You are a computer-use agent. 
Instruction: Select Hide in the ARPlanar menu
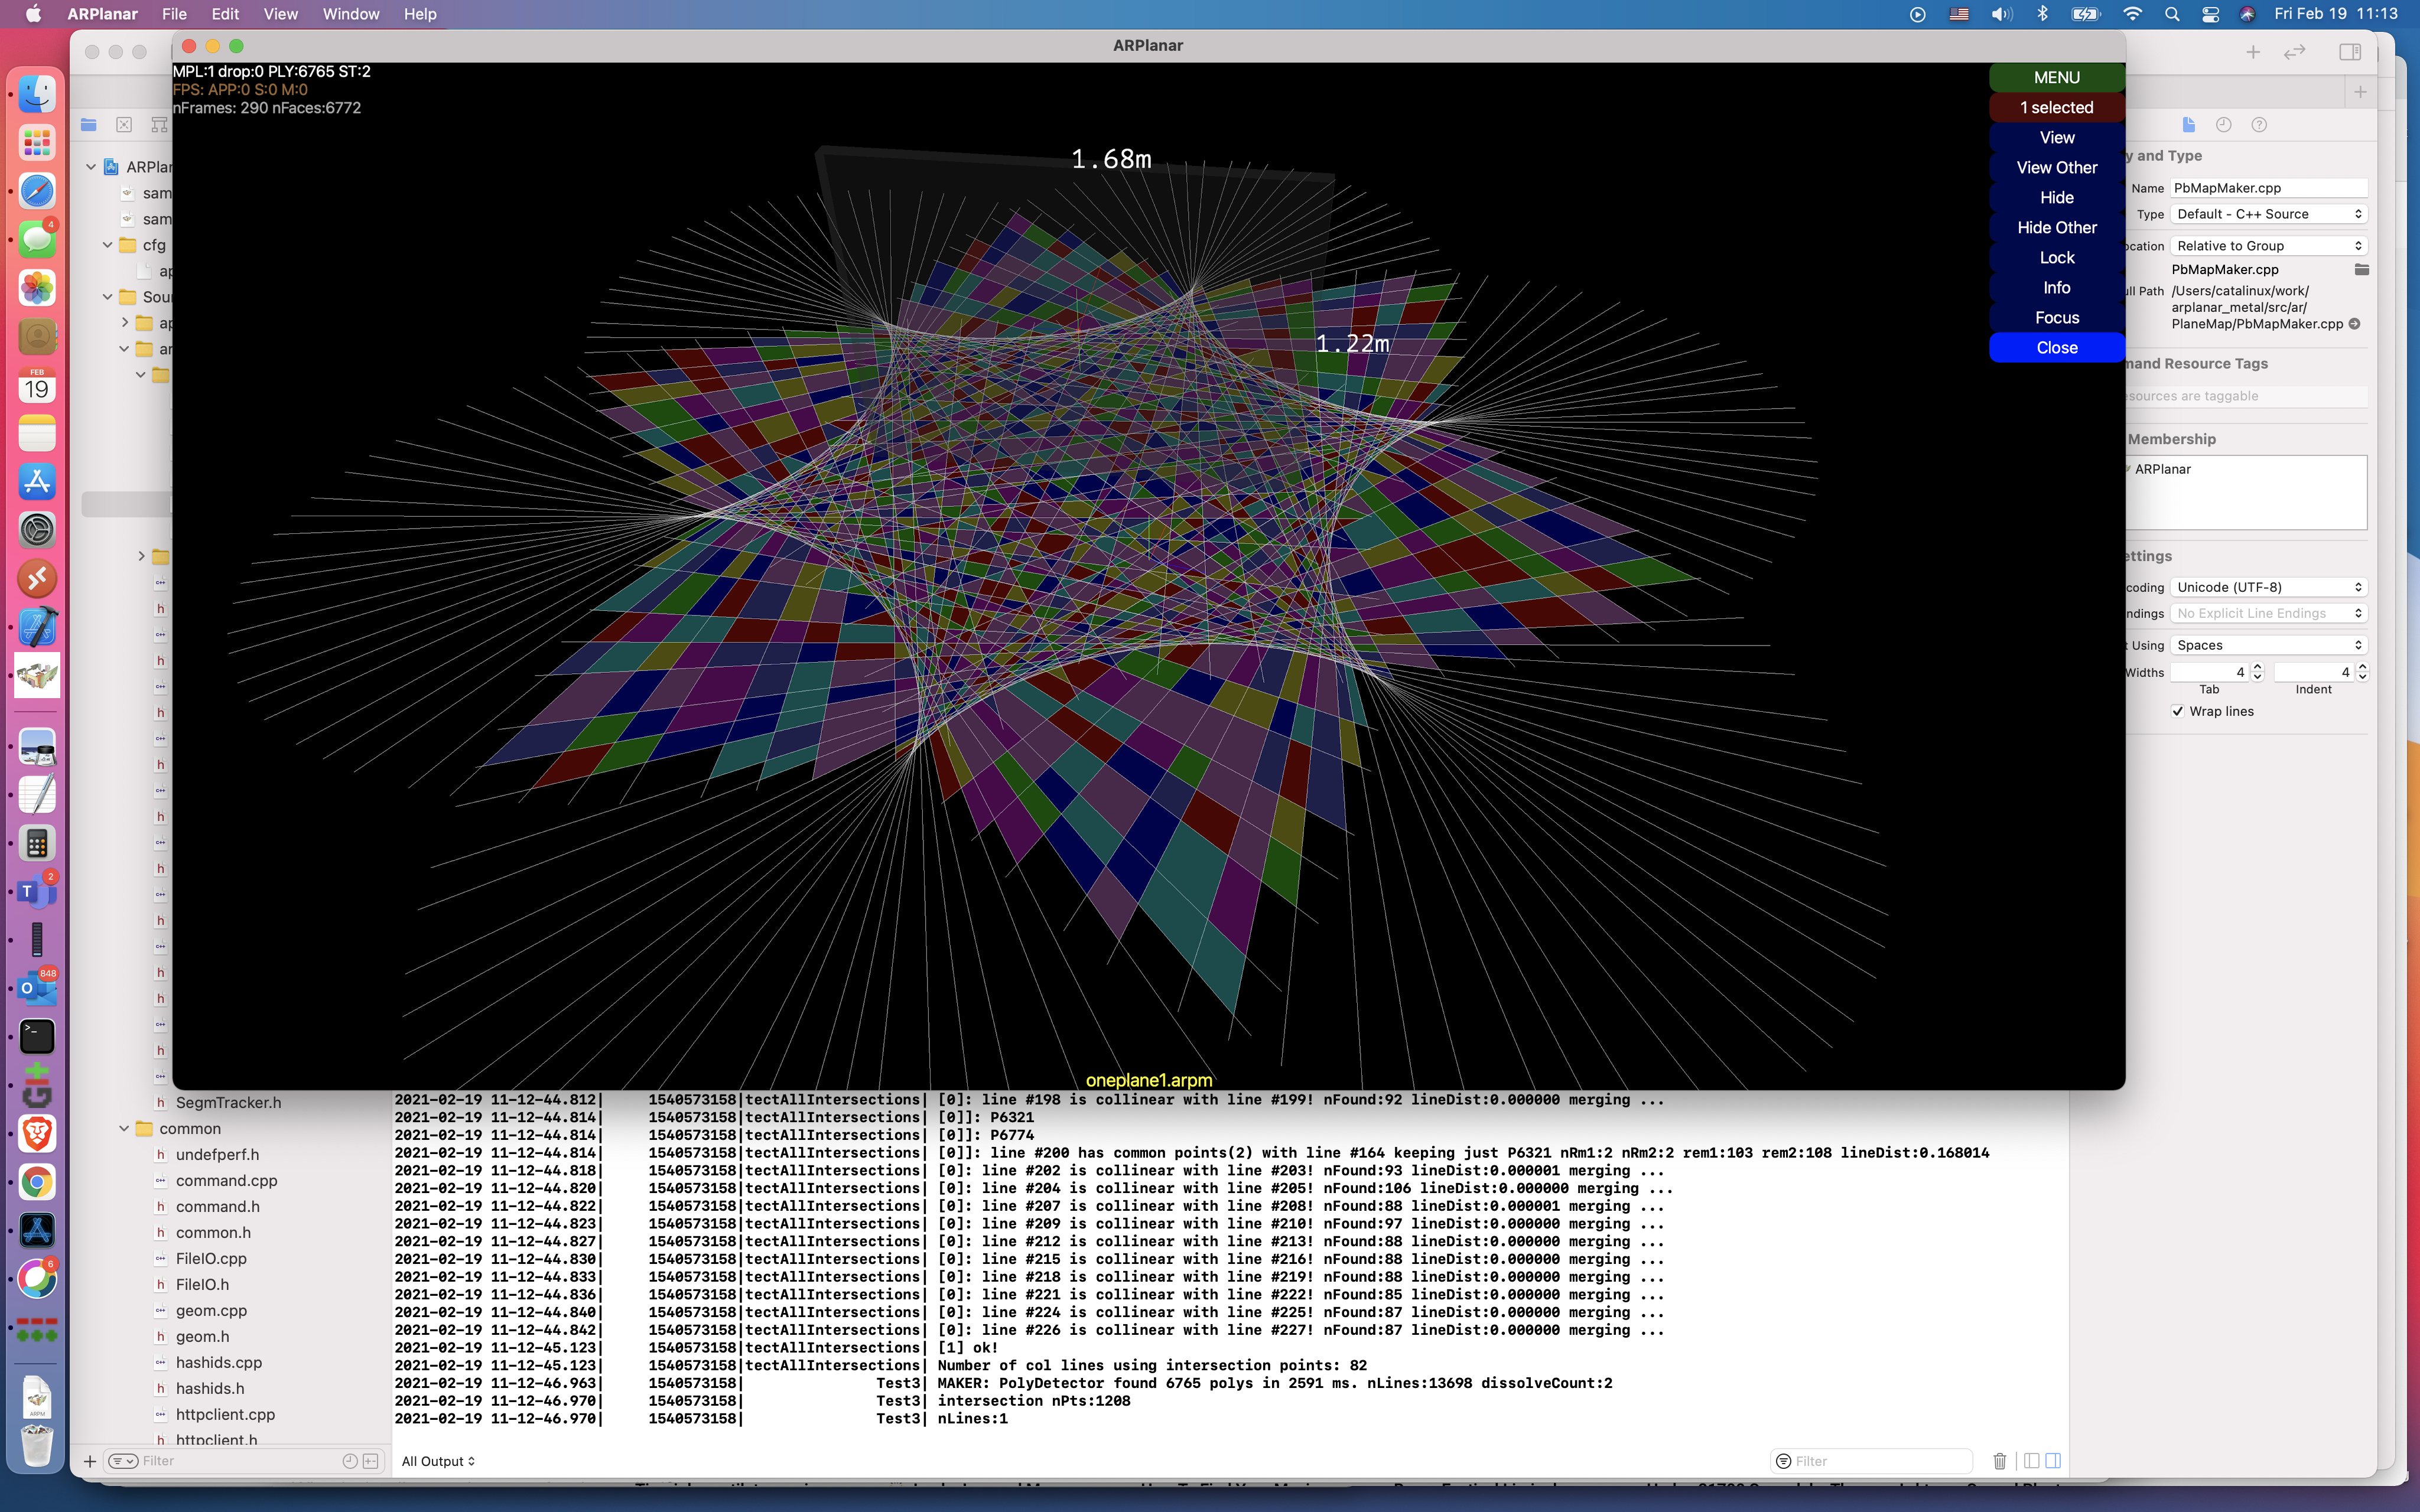[2056, 197]
